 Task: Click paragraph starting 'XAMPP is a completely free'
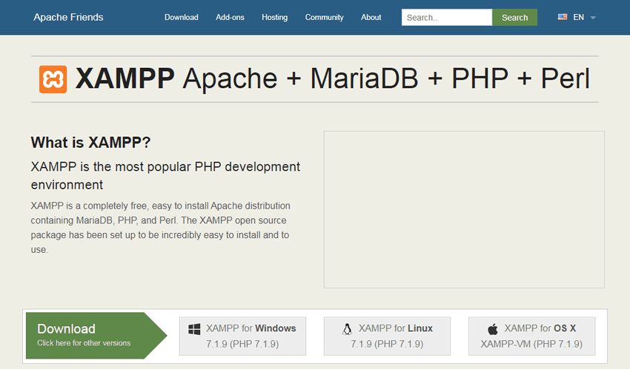(x=161, y=228)
